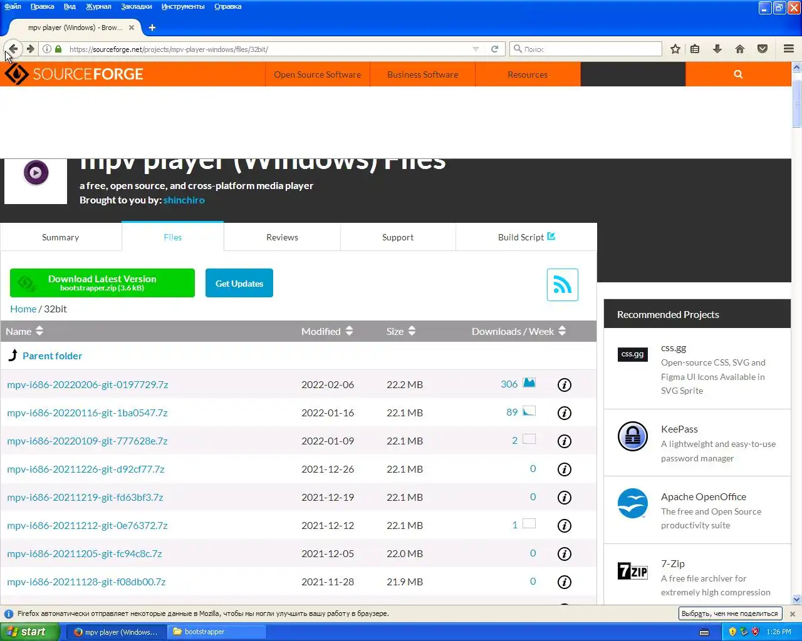The image size is (802, 641).
Task: Bookmark this page with the star icon
Action: [675, 49]
